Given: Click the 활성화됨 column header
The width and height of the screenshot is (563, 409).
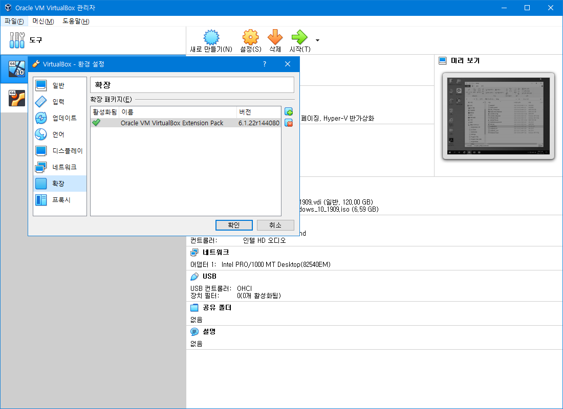Looking at the screenshot, I should (104, 112).
